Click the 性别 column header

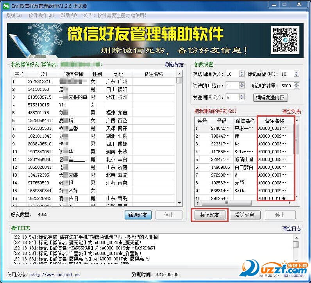tap(97, 74)
